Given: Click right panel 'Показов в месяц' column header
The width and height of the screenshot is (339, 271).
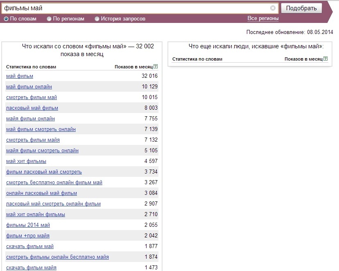Looking at the screenshot, I should point(303,59).
